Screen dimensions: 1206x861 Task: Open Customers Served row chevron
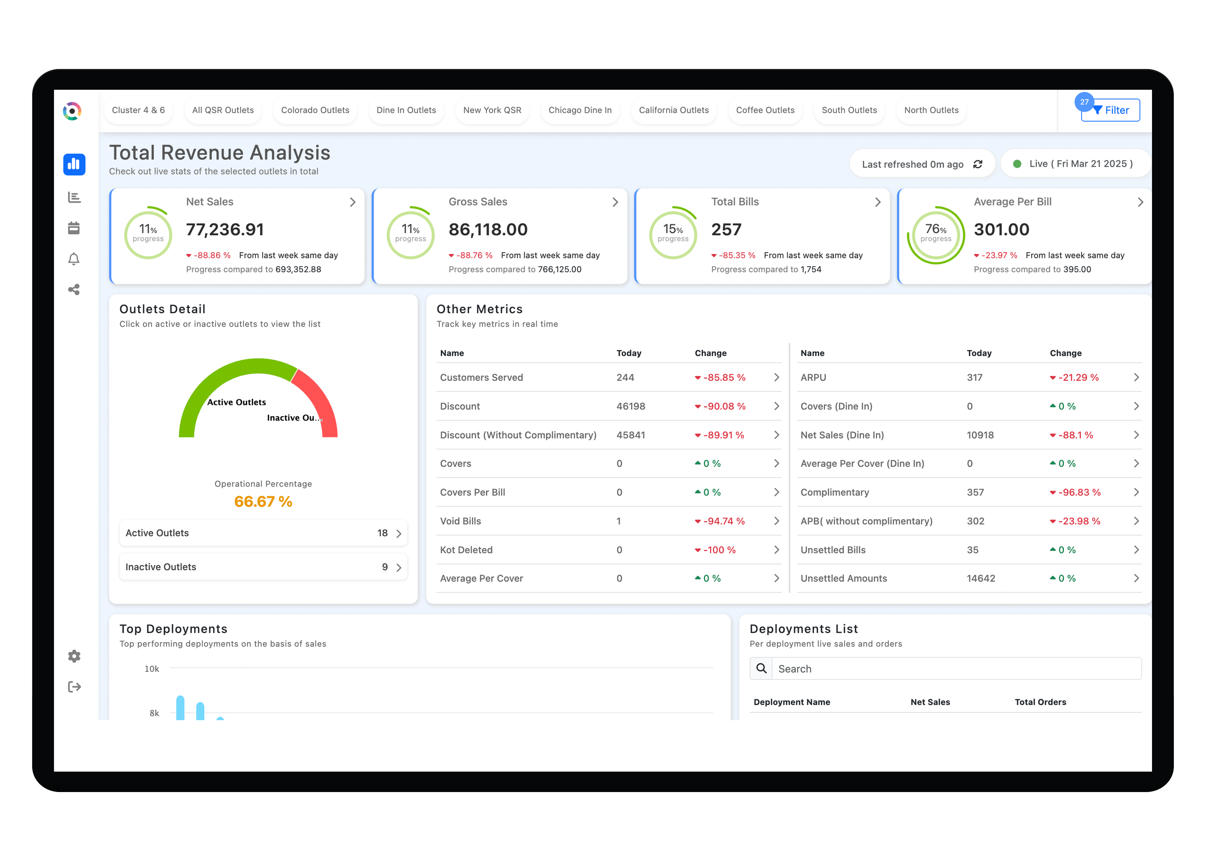(x=776, y=377)
